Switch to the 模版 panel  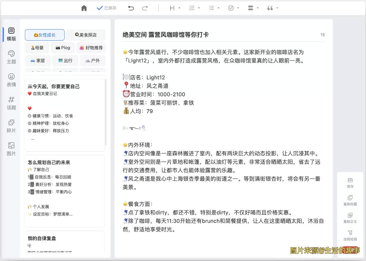(11, 34)
